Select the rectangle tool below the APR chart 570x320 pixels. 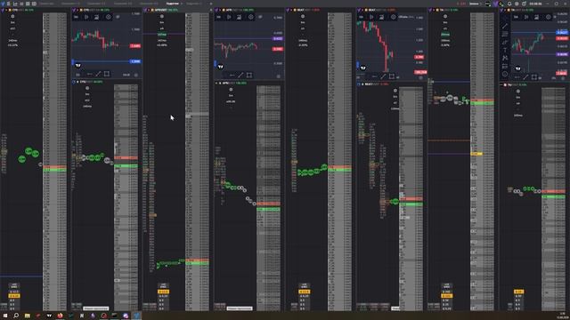point(249,75)
